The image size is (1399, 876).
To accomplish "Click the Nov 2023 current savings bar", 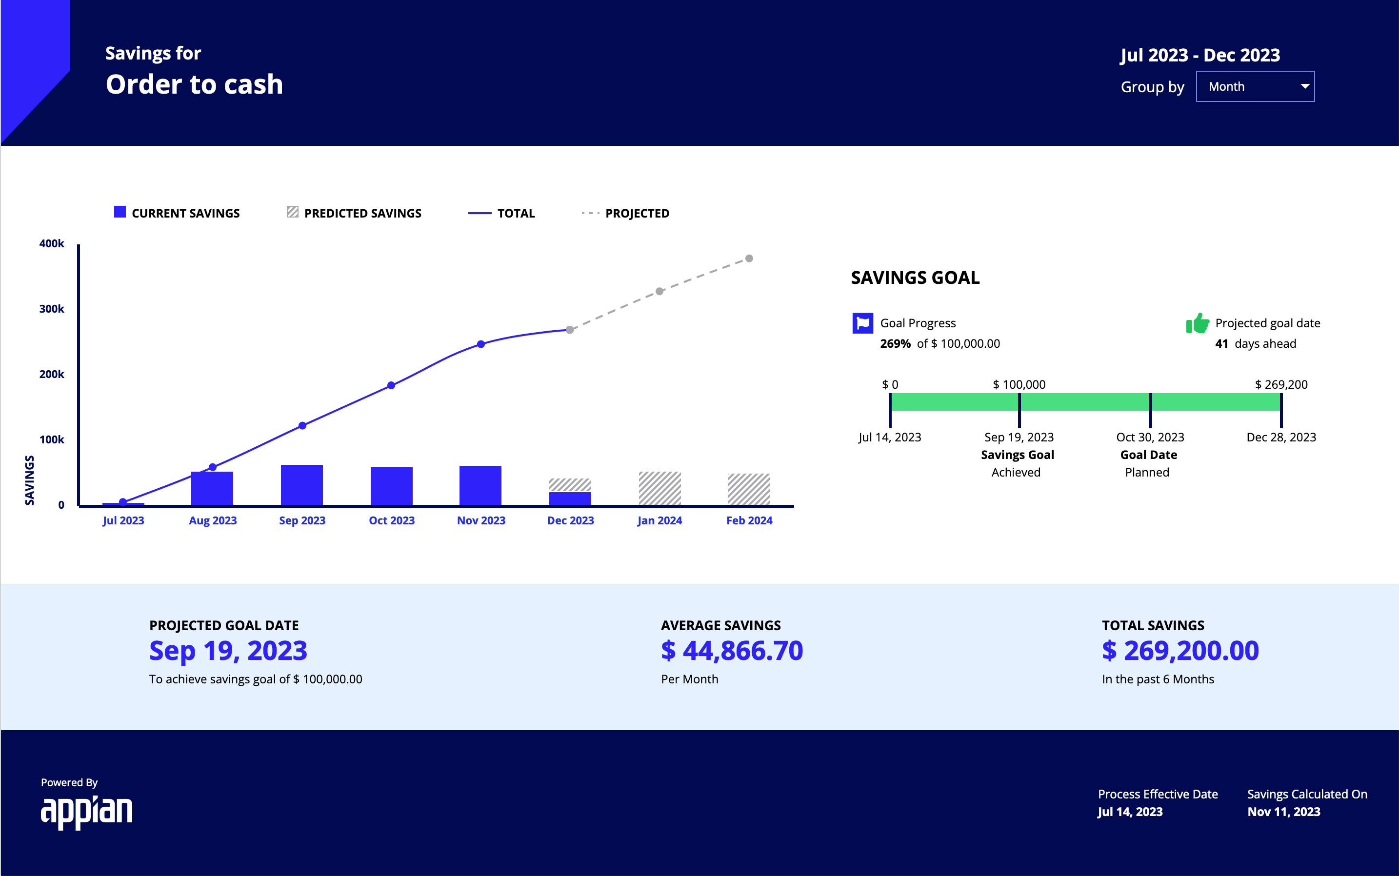I will click(x=480, y=485).
